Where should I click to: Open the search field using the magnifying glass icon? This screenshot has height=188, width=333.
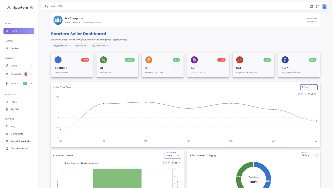pos(47,6)
